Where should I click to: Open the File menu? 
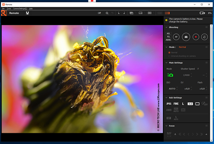click(3, 8)
